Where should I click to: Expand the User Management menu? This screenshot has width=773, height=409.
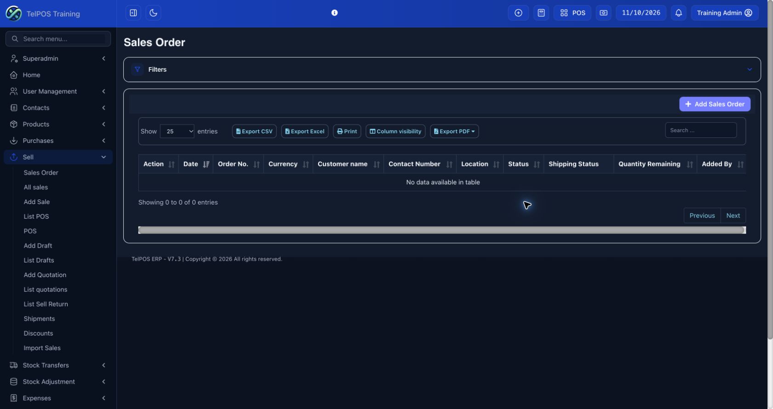click(58, 91)
